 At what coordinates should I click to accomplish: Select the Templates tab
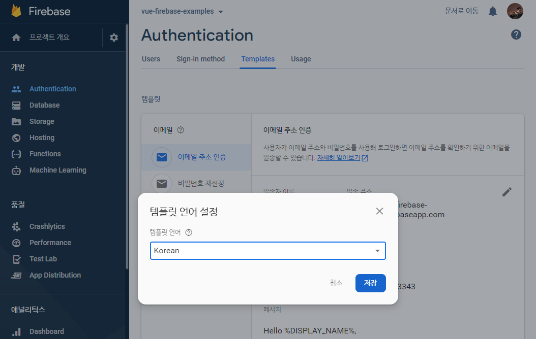258,59
